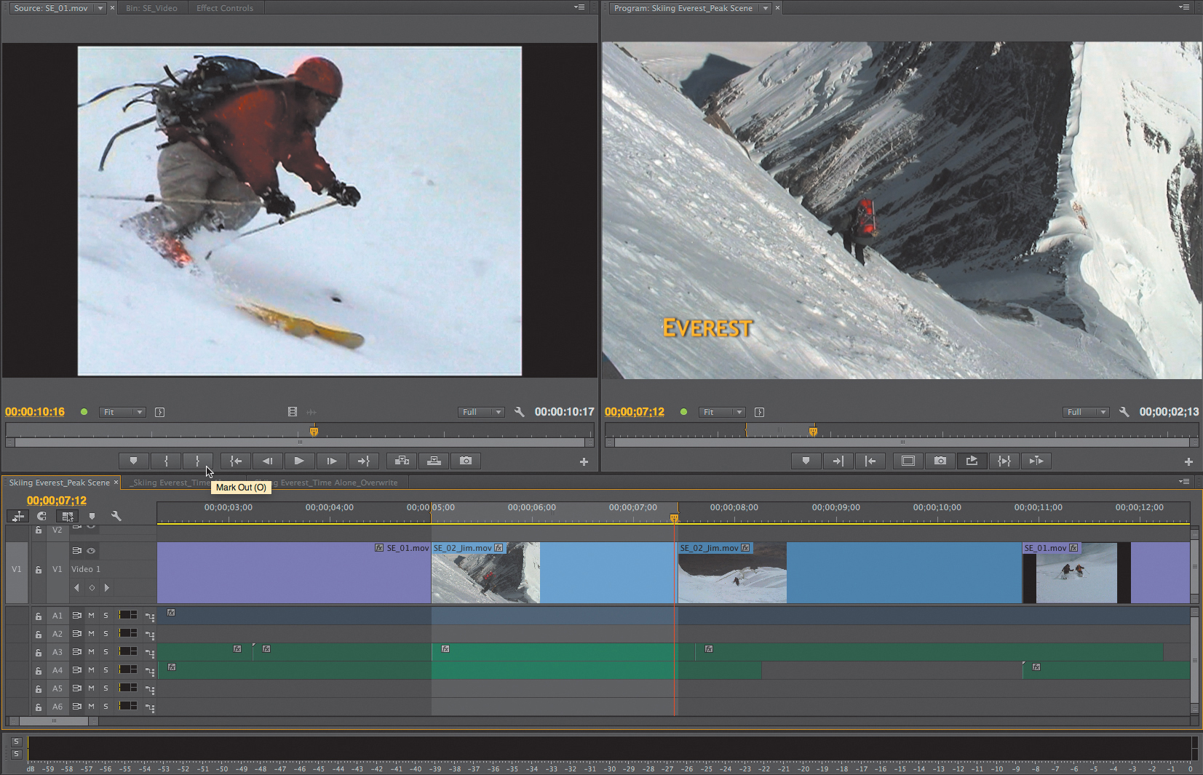The height and width of the screenshot is (775, 1203).
Task: Toggle Linked Selection in the Timeline
Action: pos(67,516)
